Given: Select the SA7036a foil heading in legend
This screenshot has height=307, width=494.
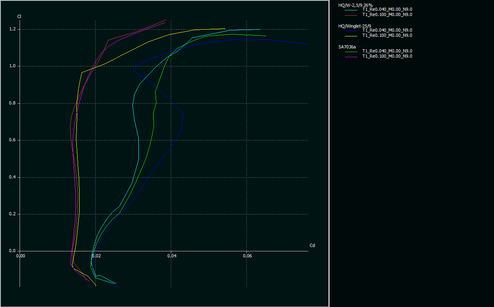Looking at the screenshot, I should [347, 46].
